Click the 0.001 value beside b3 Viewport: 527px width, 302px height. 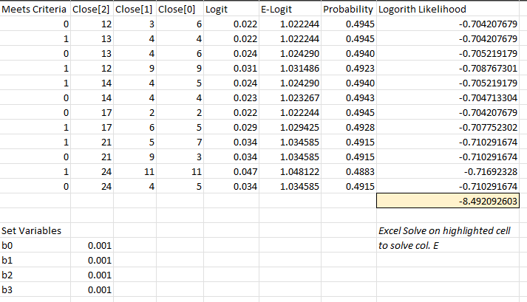[98, 289]
